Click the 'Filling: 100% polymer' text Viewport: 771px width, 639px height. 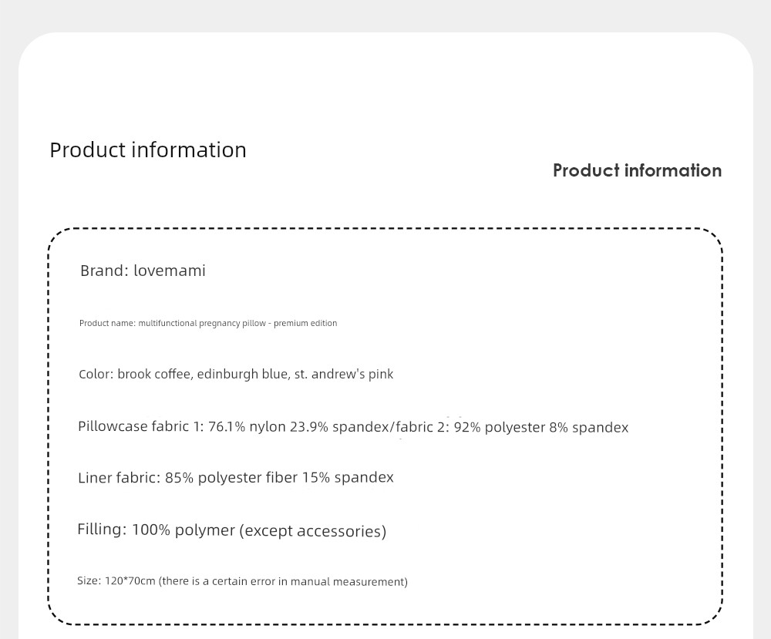157,530
